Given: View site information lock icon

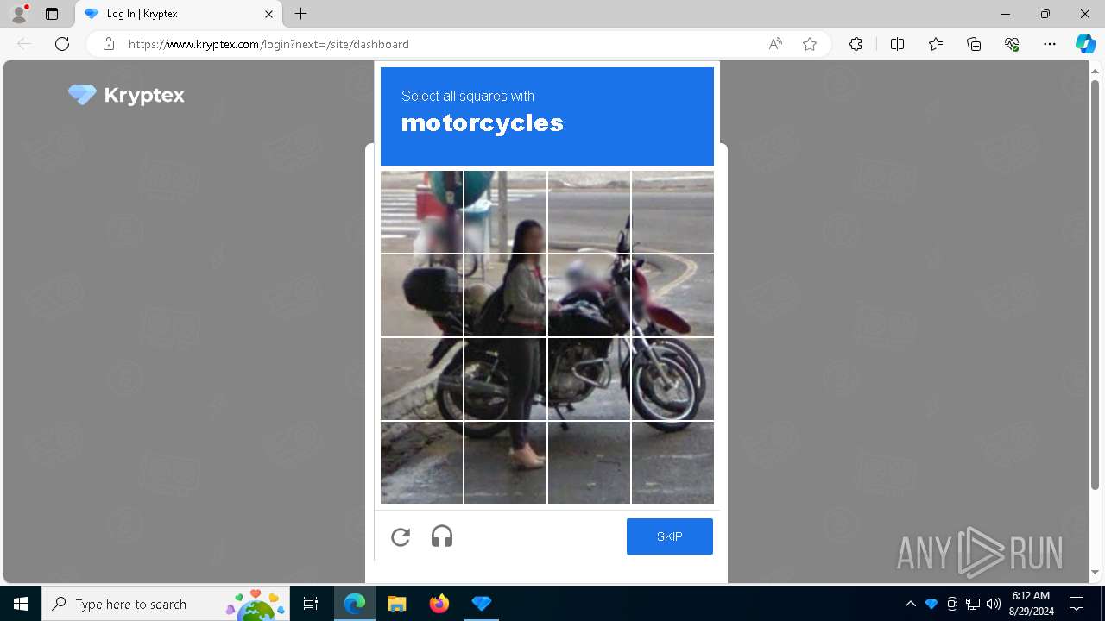Looking at the screenshot, I should pos(109,44).
